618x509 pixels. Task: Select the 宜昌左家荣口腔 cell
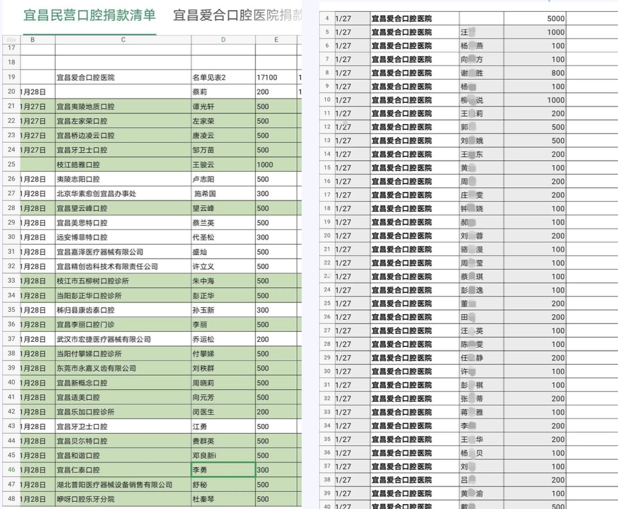[123, 121]
